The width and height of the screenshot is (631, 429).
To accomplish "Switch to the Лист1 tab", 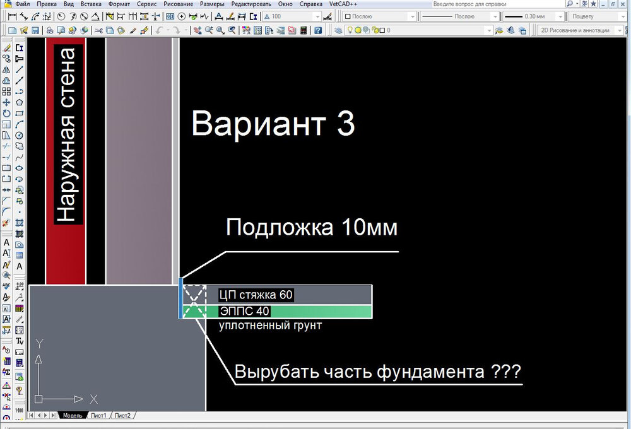I will [x=99, y=415].
